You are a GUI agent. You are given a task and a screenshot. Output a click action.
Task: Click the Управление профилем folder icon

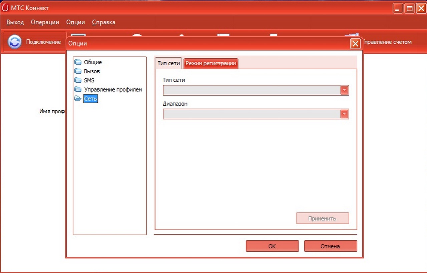[x=78, y=89]
